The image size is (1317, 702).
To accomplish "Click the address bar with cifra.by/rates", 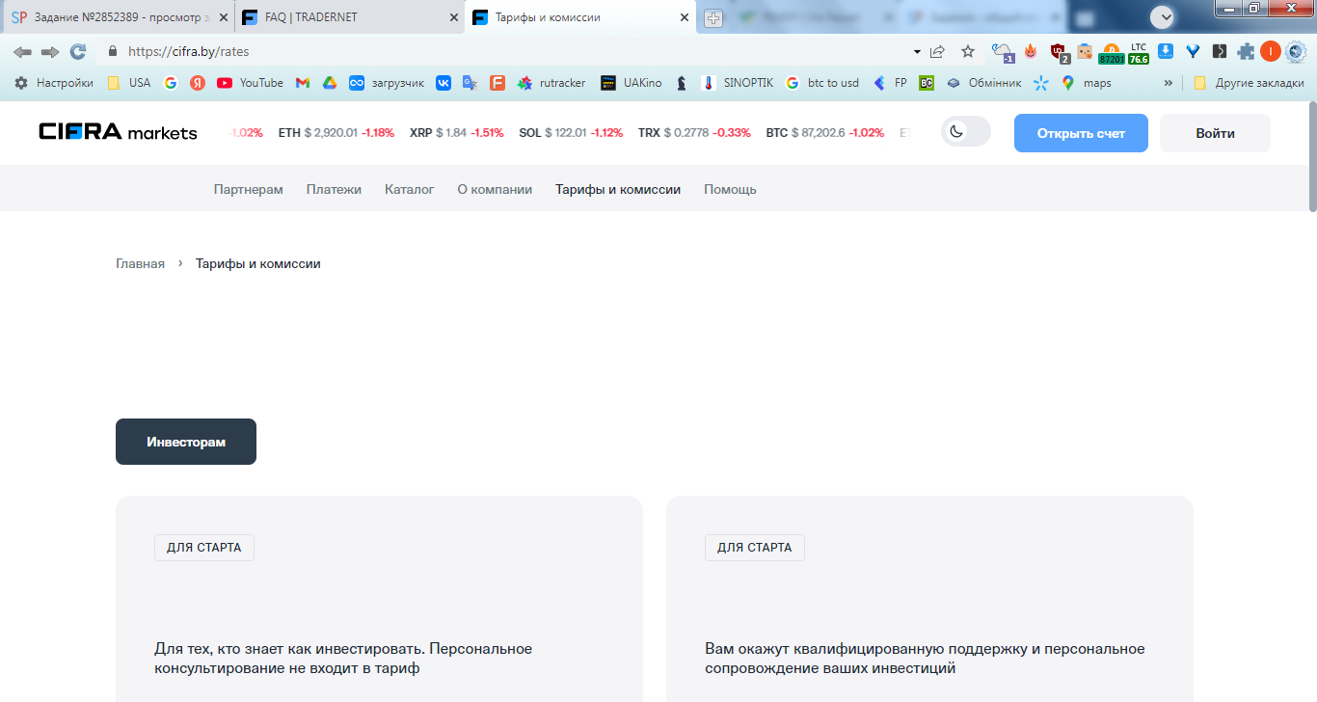I will point(511,52).
